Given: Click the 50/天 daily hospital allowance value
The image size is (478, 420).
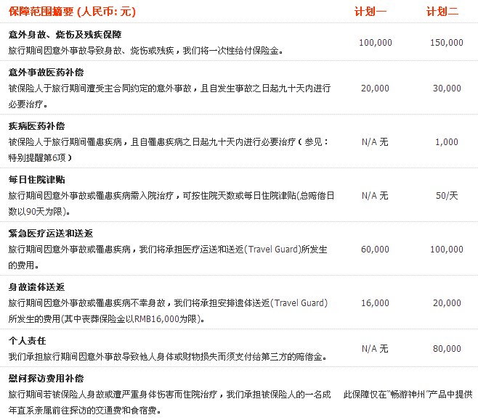Looking at the screenshot, I should 447,196.
